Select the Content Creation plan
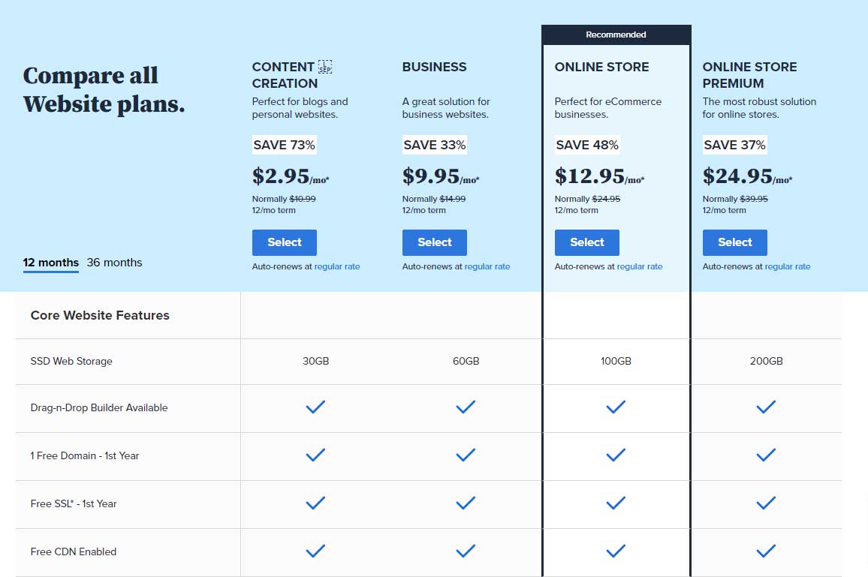This screenshot has width=868, height=577. click(285, 242)
